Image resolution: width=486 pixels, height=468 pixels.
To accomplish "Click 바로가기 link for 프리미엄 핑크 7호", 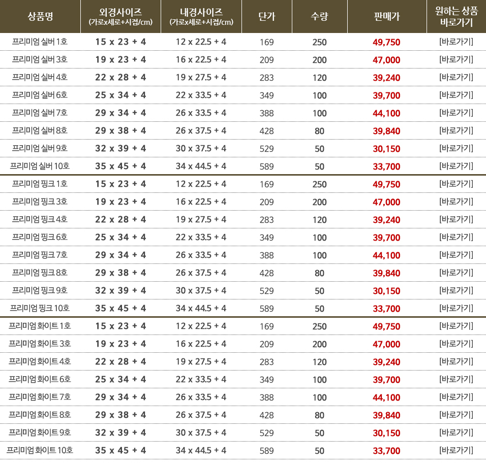I will (x=456, y=255).
